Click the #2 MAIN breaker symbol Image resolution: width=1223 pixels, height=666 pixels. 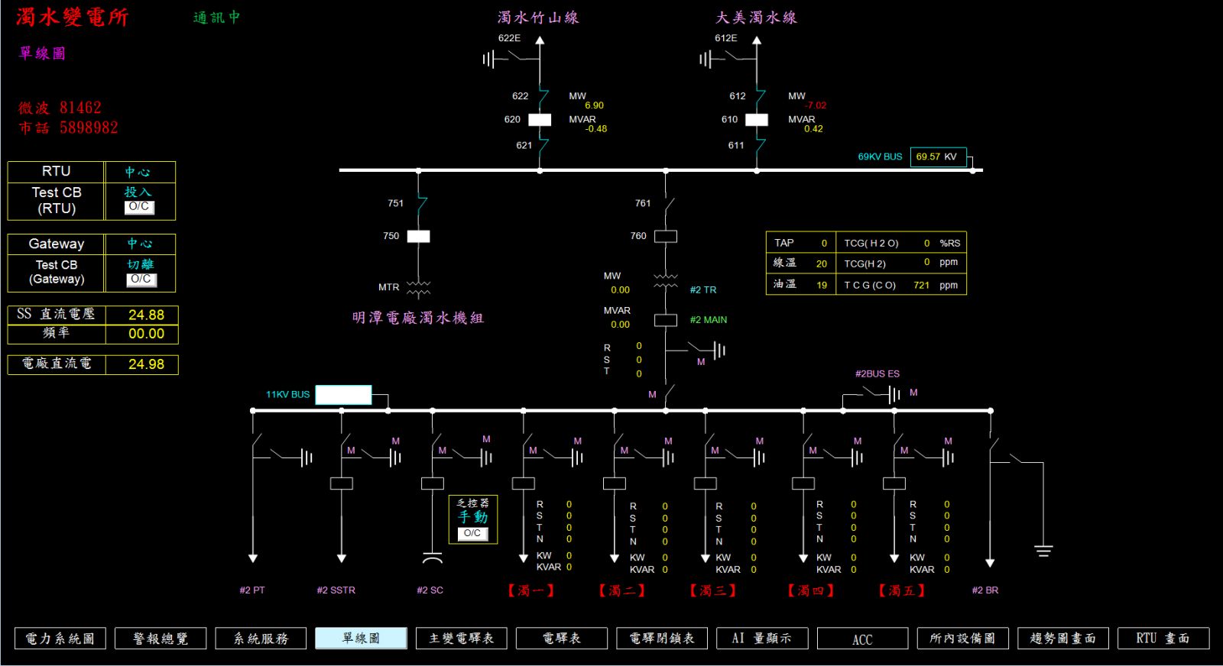[x=666, y=321]
